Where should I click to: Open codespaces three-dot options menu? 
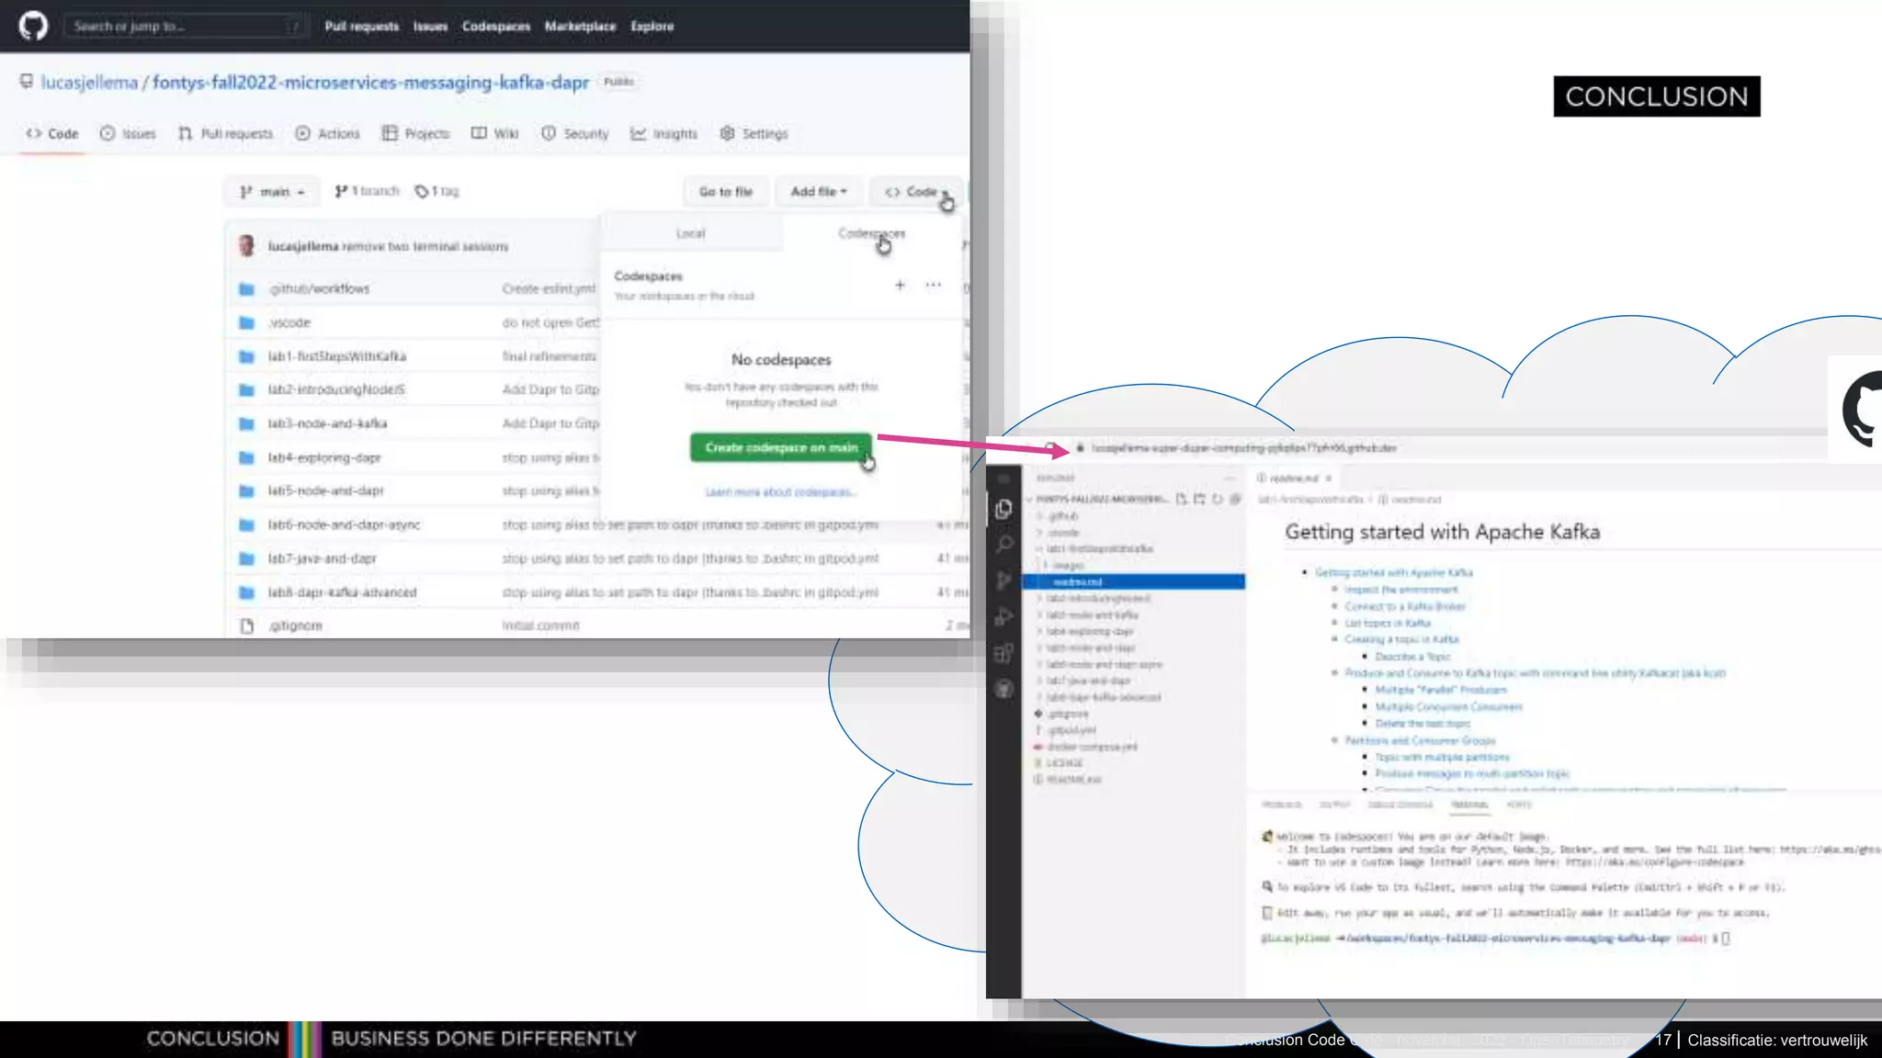point(933,285)
